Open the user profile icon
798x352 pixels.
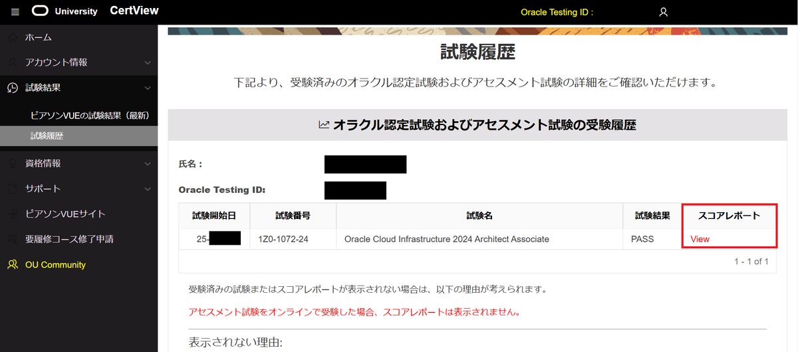click(x=663, y=12)
